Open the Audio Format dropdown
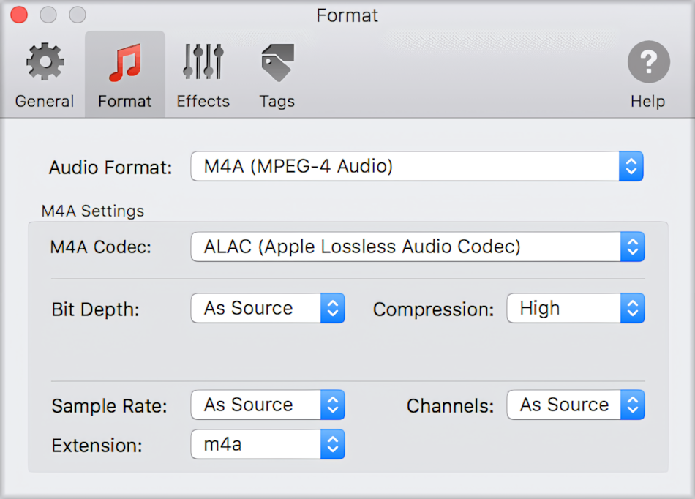This screenshot has width=695, height=499. (417, 167)
